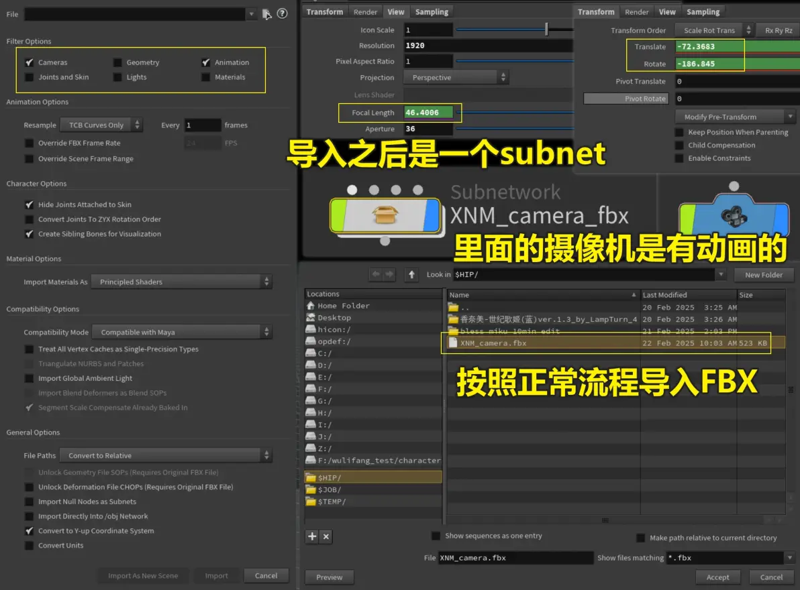This screenshot has width=800, height=590.
Task: Enable the Joints and Skin checkbox
Action: coord(30,77)
